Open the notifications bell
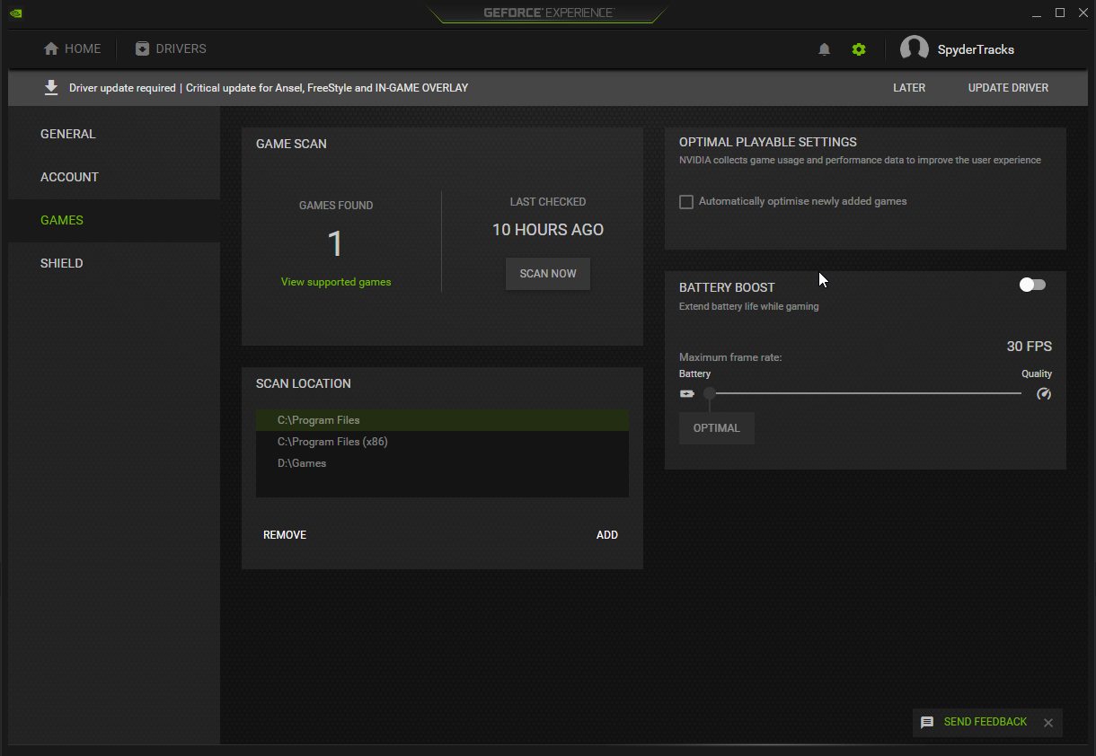 [x=825, y=49]
